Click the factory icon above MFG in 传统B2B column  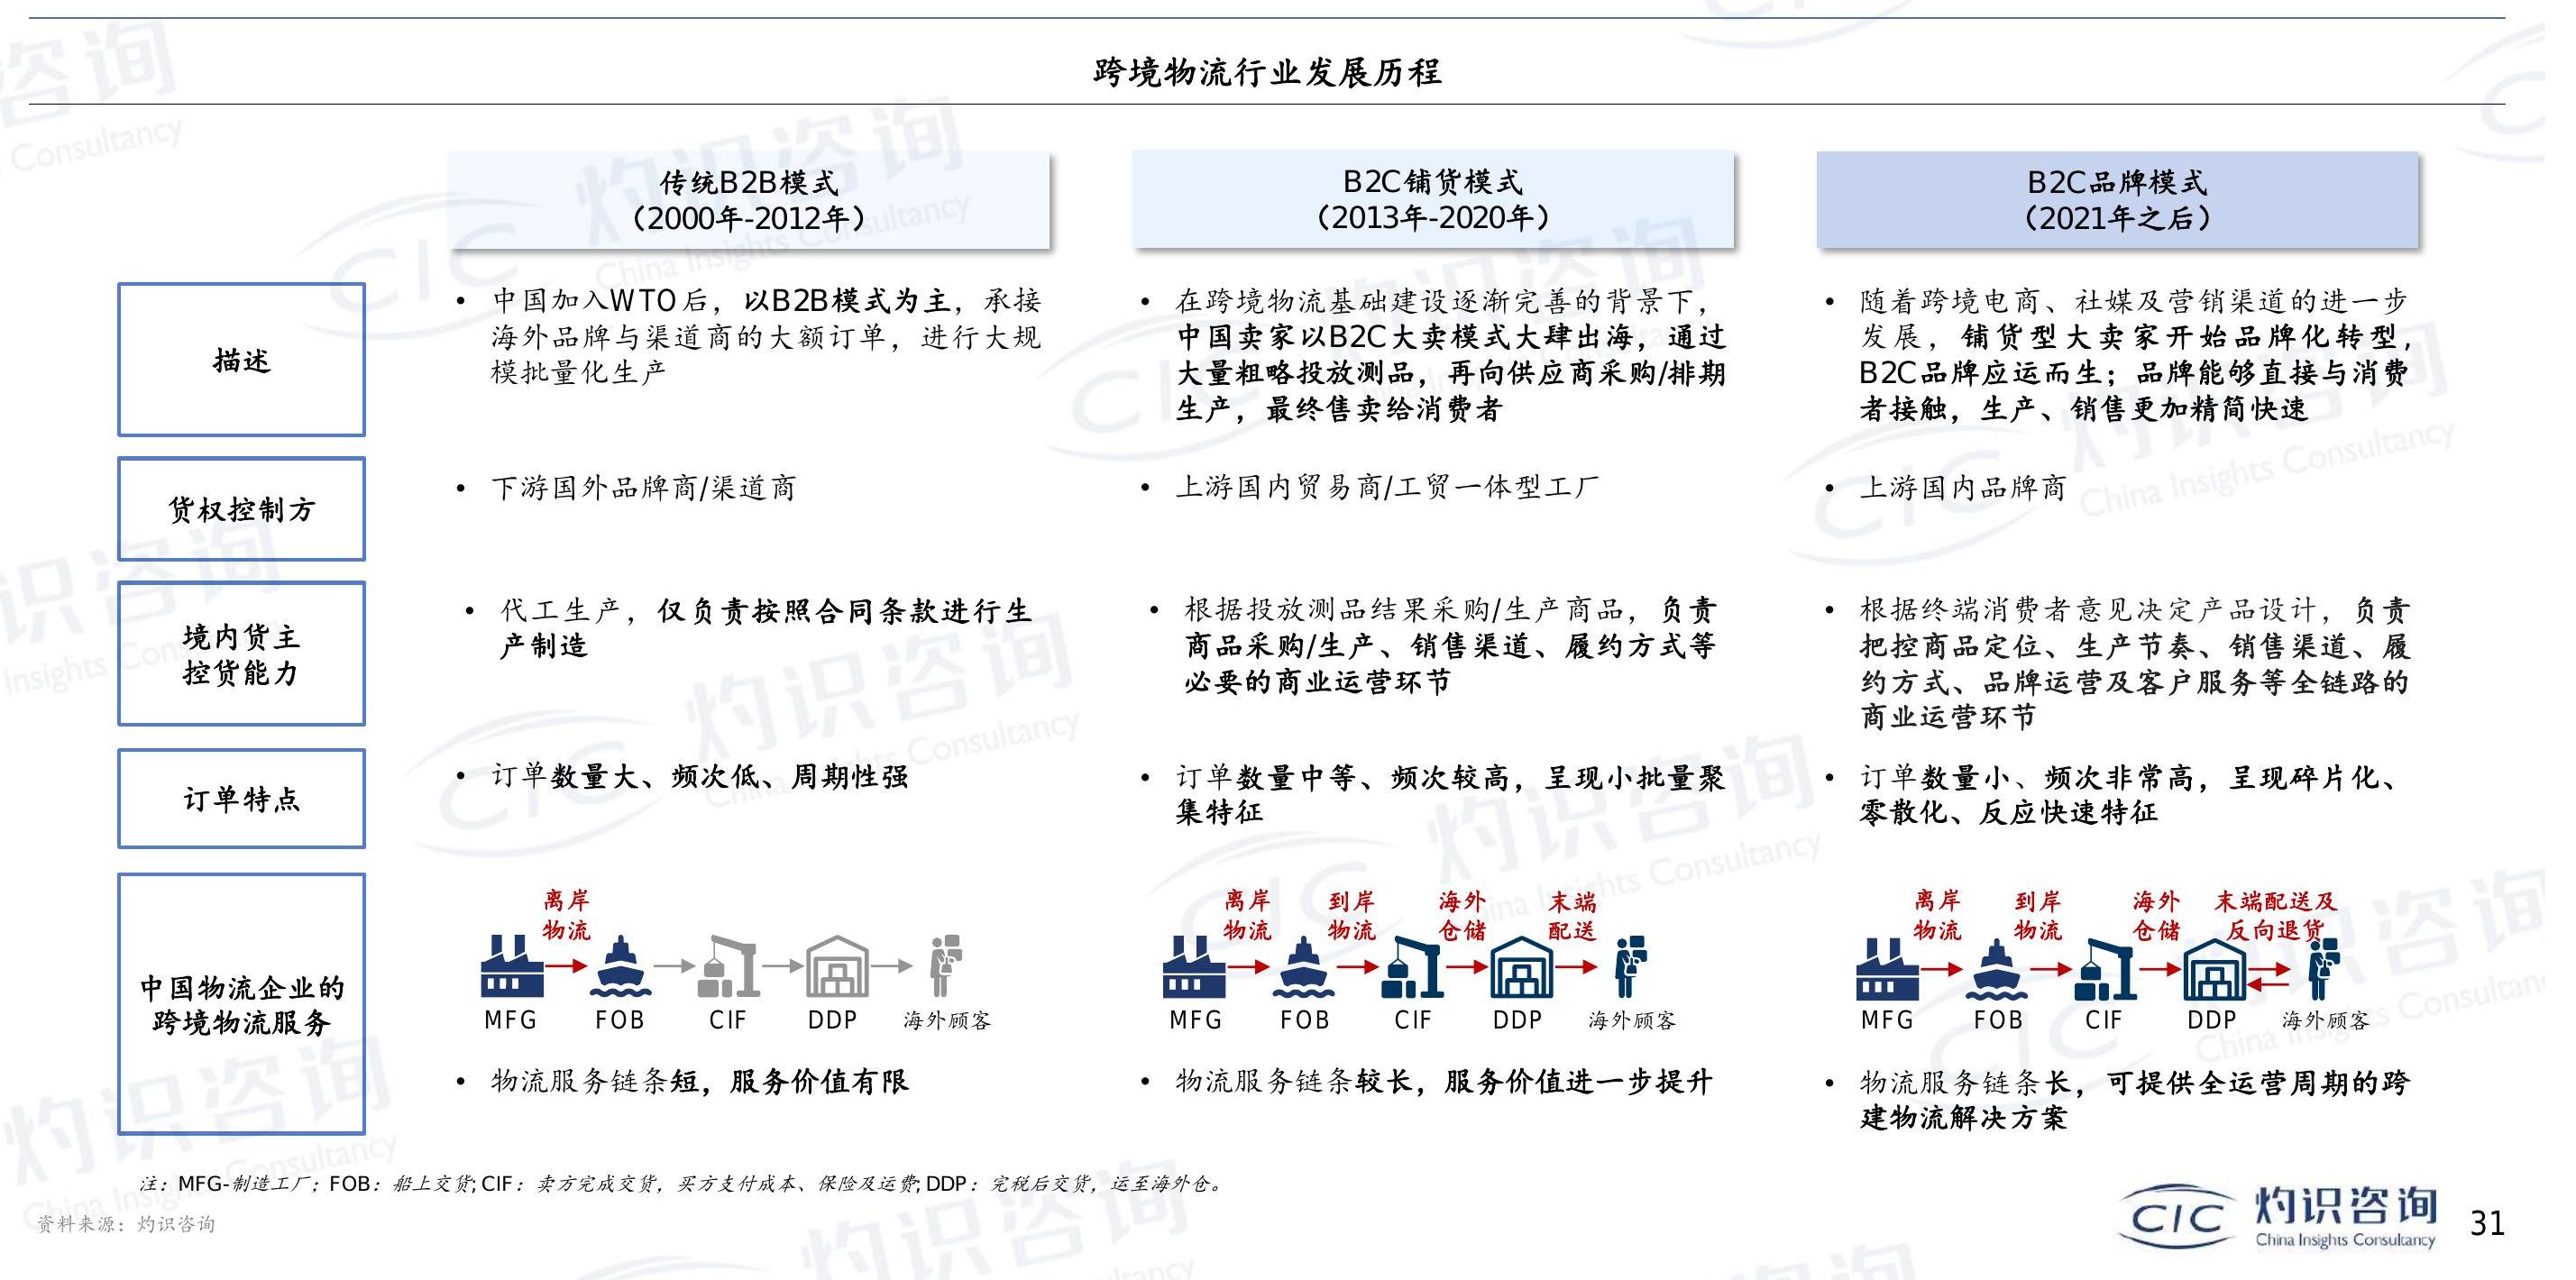(x=511, y=965)
